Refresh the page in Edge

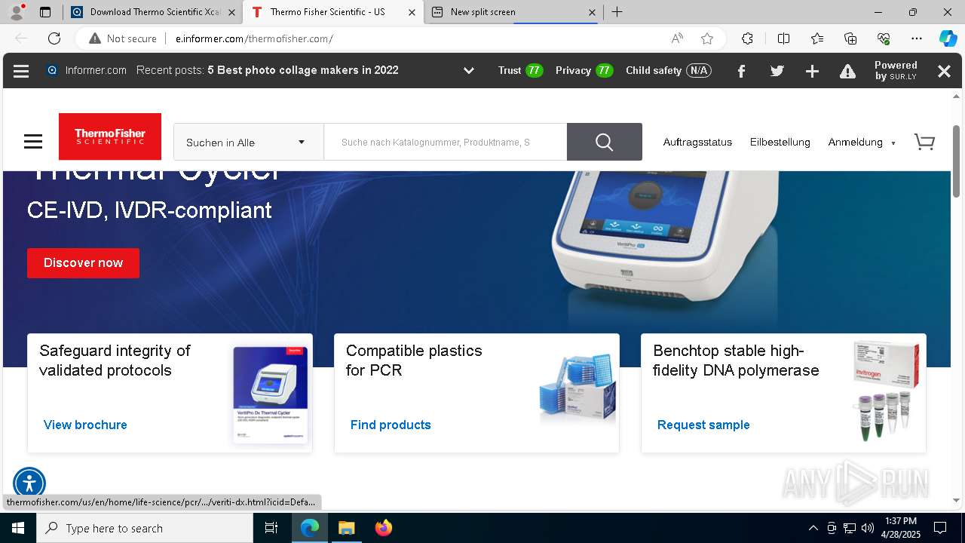(54, 38)
